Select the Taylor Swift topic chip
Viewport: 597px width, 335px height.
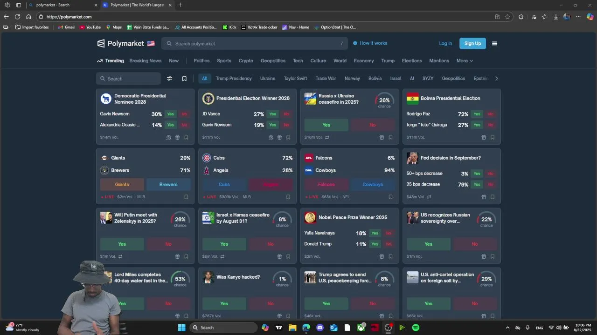(295, 79)
